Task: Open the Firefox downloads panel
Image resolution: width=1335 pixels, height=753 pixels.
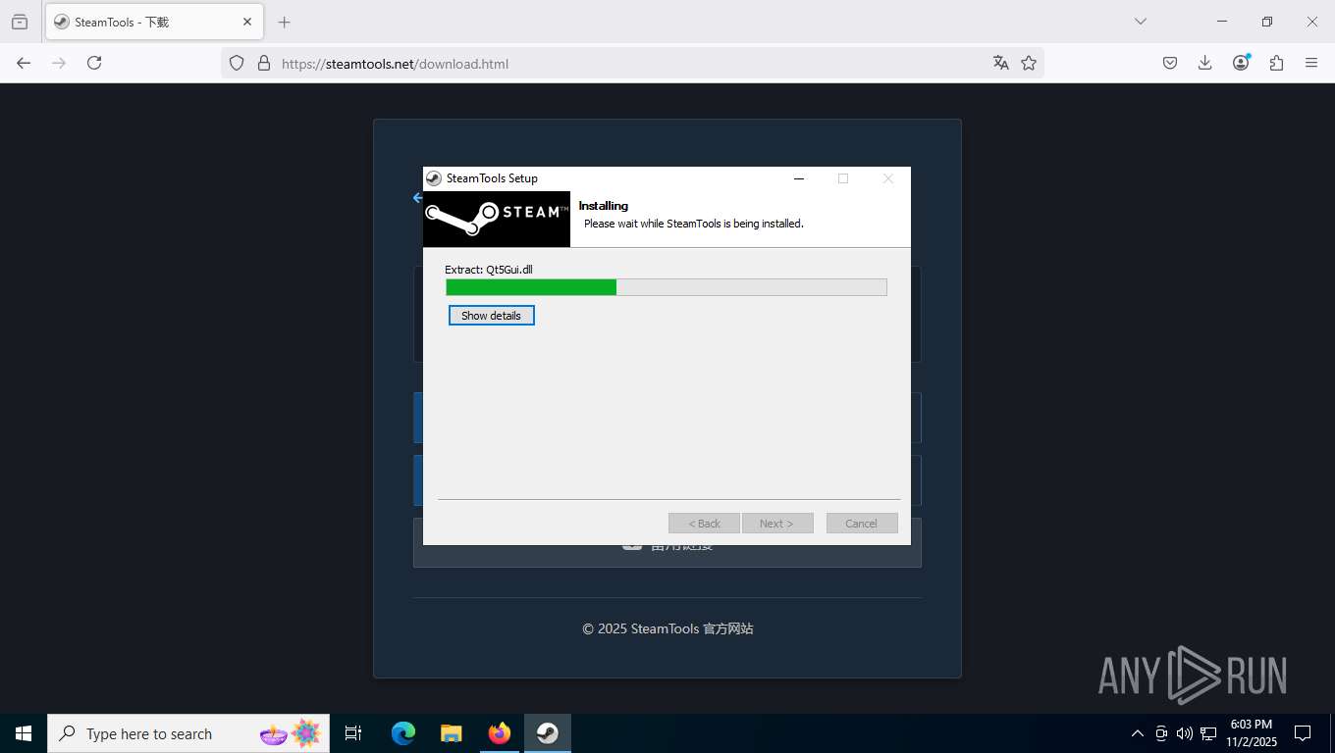Action: coord(1205,63)
